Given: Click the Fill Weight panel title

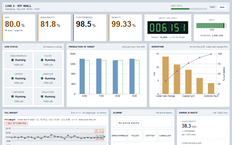Looking at the screenshot, I should 11,113.
